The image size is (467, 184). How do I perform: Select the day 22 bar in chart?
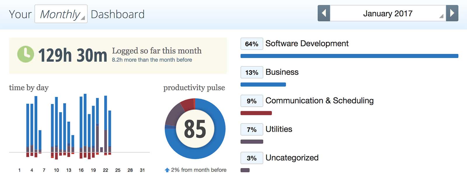tap(106, 125)
